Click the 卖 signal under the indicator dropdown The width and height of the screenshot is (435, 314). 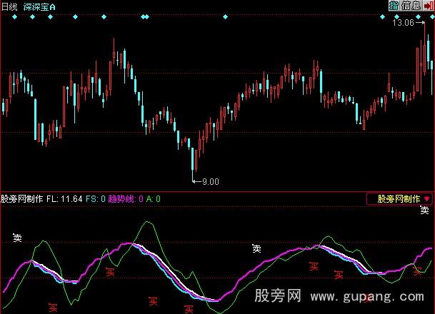(424, 210)
